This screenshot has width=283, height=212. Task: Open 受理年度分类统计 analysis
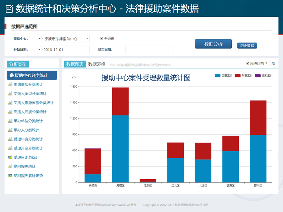tap(28, 139)
